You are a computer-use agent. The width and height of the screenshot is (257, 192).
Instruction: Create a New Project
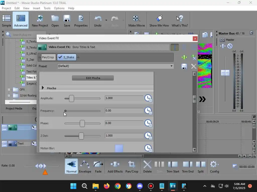tap(40, 20)
